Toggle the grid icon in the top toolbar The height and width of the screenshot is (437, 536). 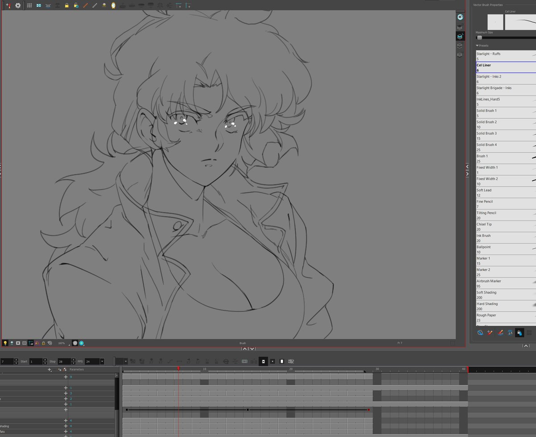(29, 5)
